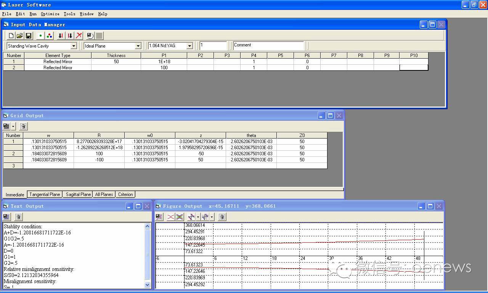Screen dimensions: 488x293
Task: Clear Grid Output with the trash icon
Action: [x=23, y=126]
